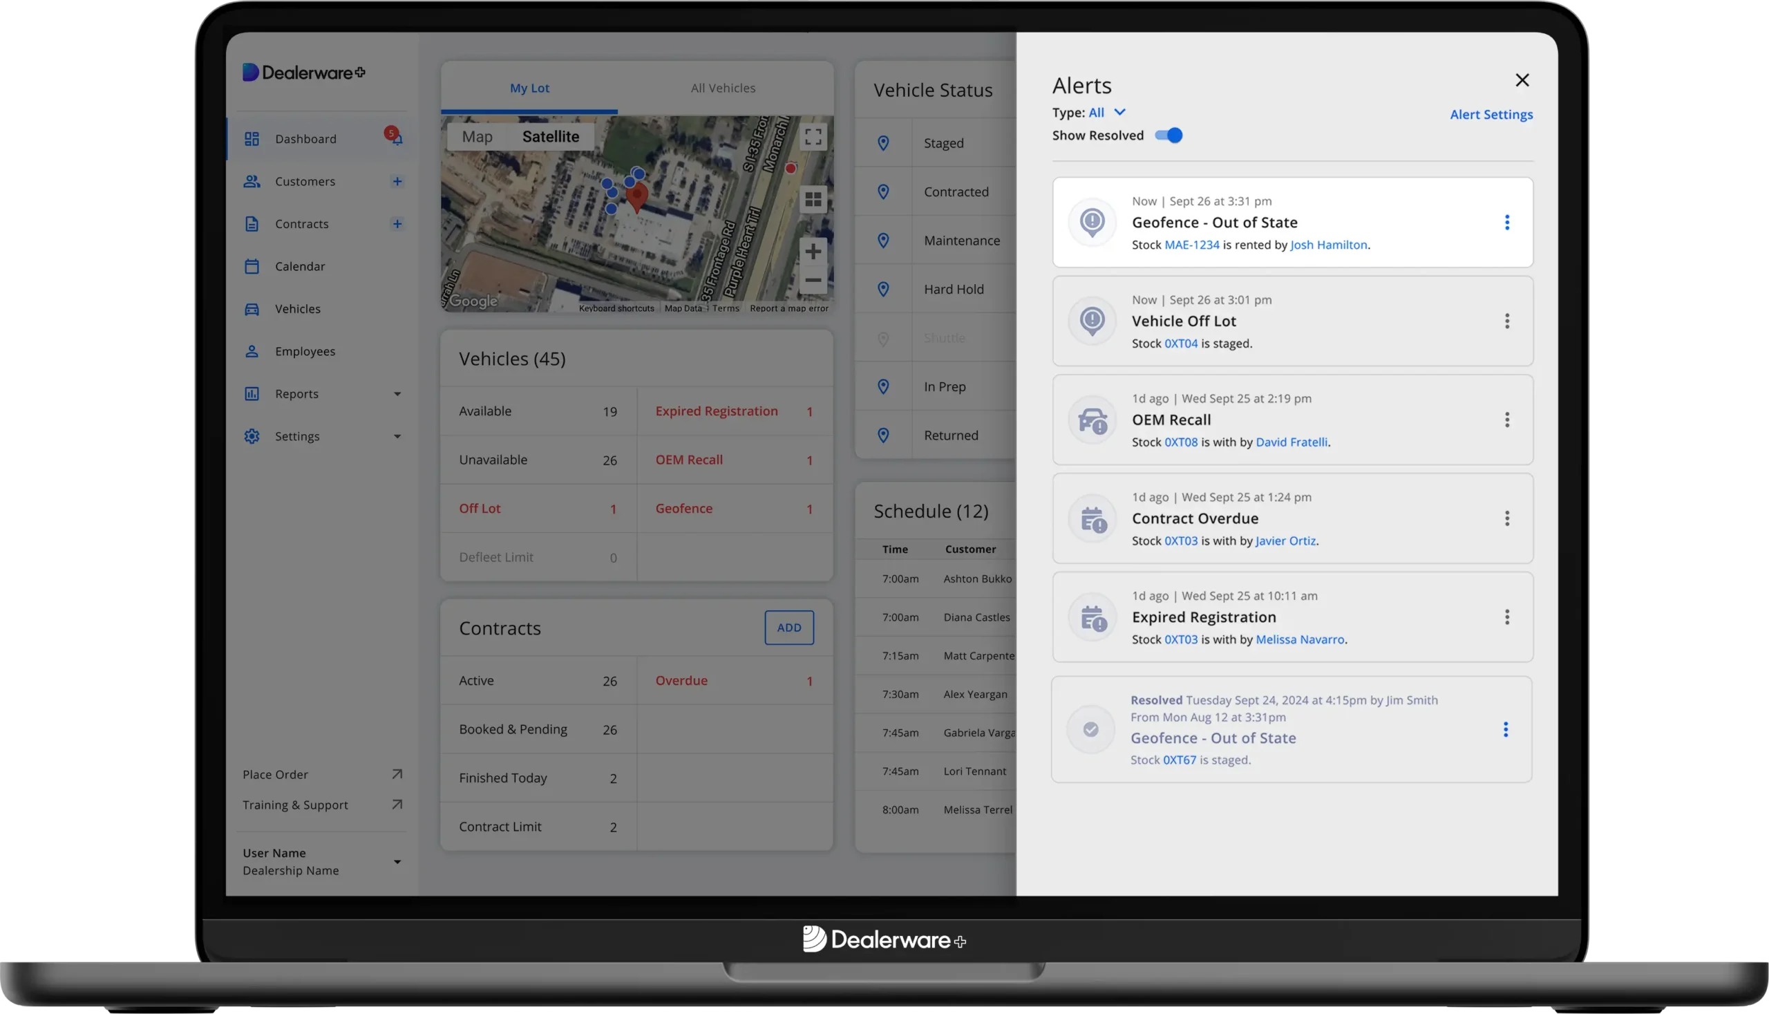Open options for Geofence MAE-1234 alert
This screenshot has height=1014, width=1769.
(1507, 222)
